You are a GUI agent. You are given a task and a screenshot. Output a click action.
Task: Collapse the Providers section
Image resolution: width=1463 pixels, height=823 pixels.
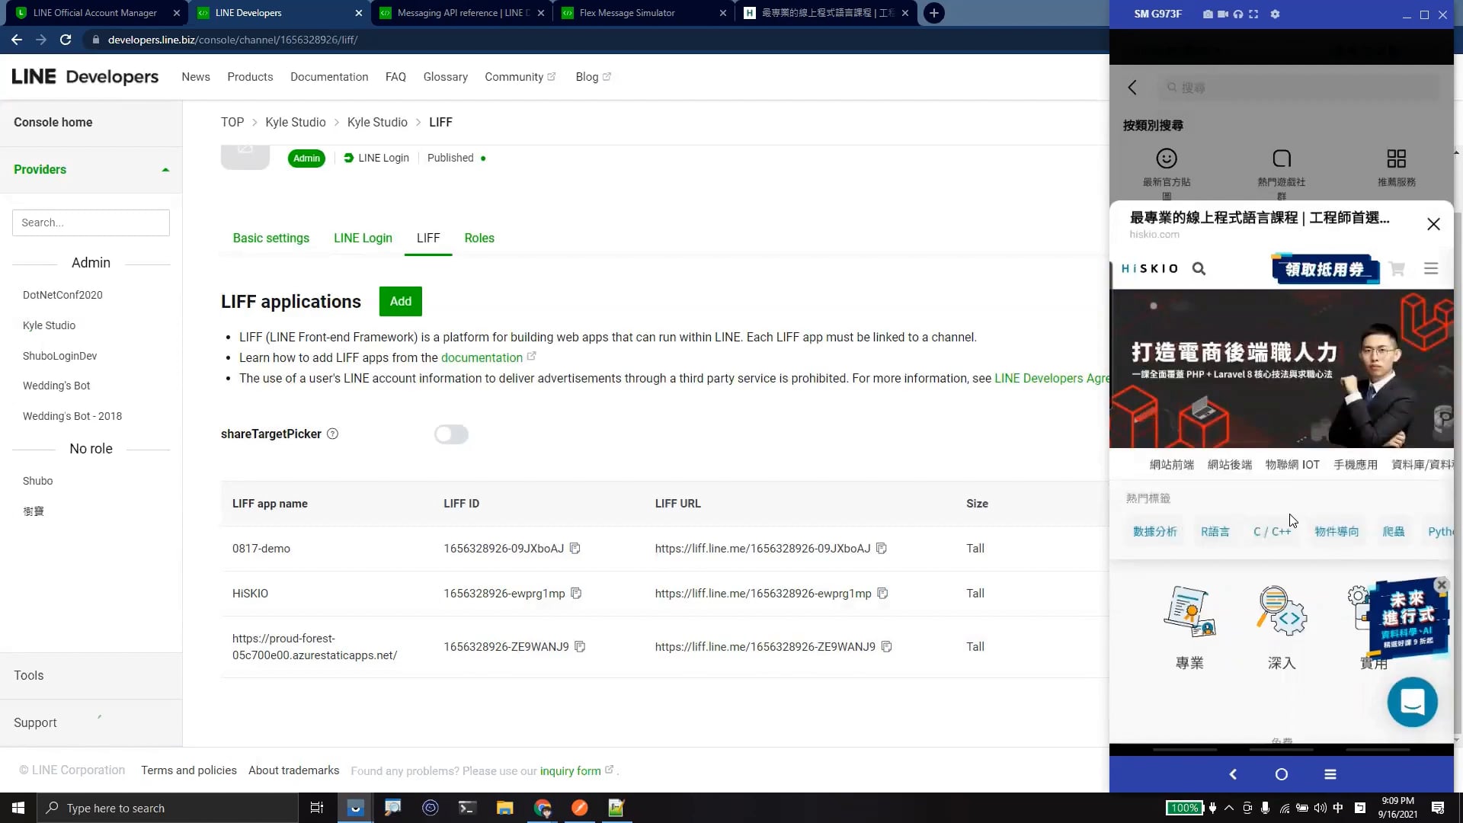point(165,170)
